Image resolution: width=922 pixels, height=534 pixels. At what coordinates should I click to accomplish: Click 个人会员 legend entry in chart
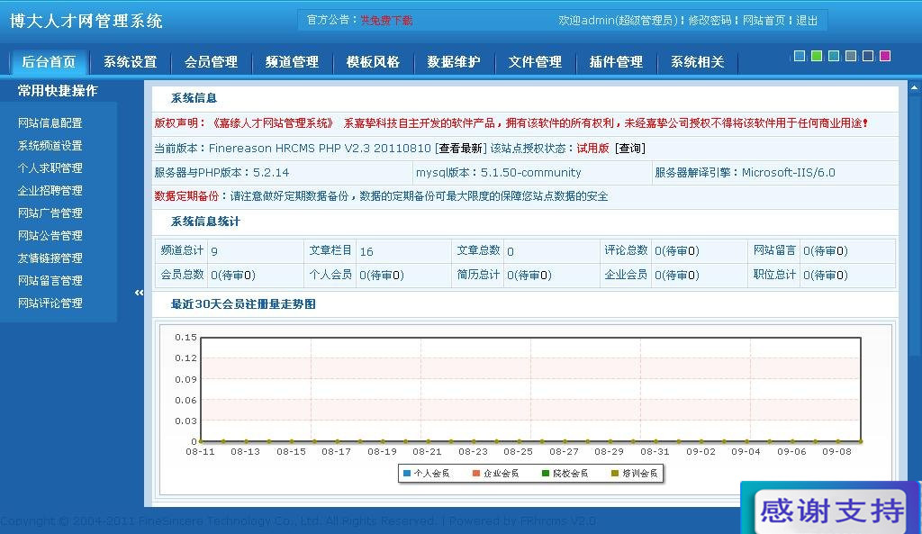tap(426, 473)
